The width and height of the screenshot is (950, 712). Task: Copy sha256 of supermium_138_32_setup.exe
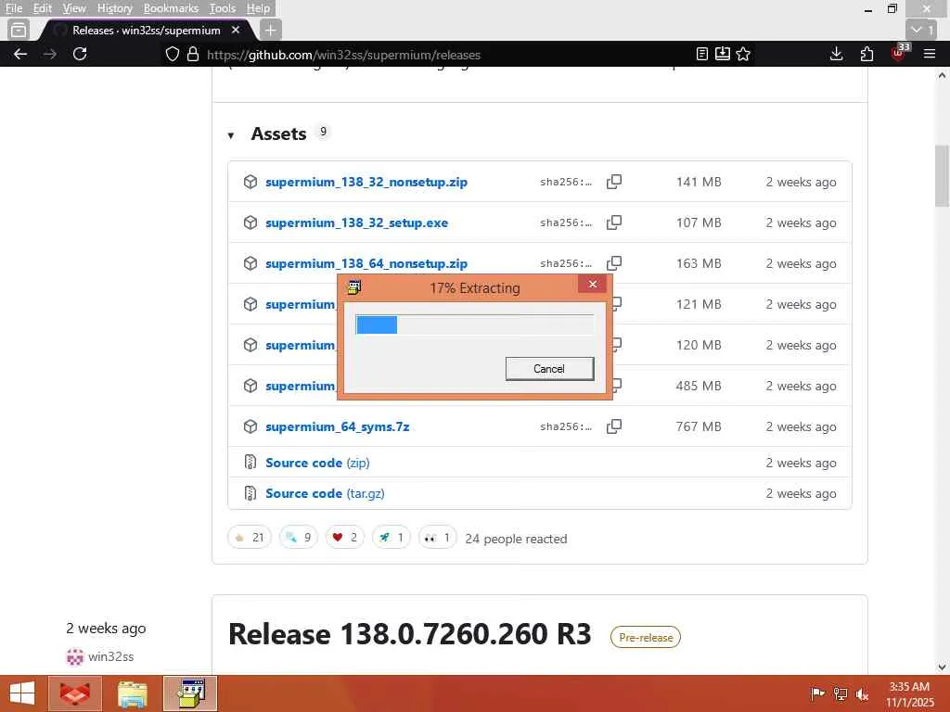(614, 222)
